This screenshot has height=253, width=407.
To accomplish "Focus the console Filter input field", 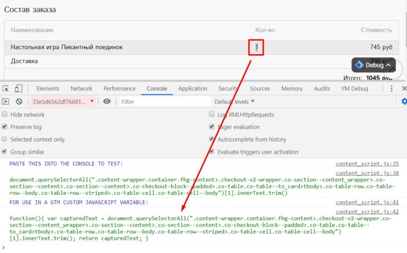I will [x=165, y=101].
